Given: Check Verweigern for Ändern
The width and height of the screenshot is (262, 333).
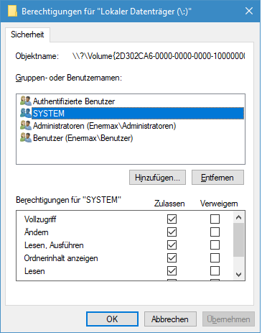Looking at the screenshot, I should pos(215,232).
